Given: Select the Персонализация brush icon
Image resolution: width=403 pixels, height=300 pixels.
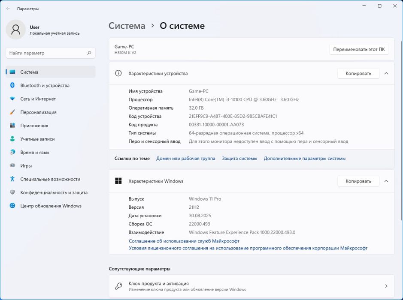Looking at the screenshot, I should (12, 112).
